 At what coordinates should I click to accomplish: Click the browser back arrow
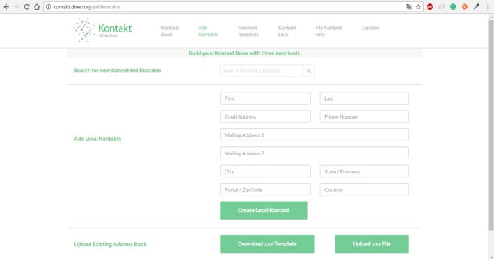tap(6, 7)
